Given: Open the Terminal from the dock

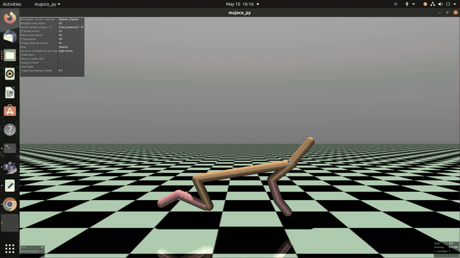Looking at the screenshot, I should click(9, 148).
